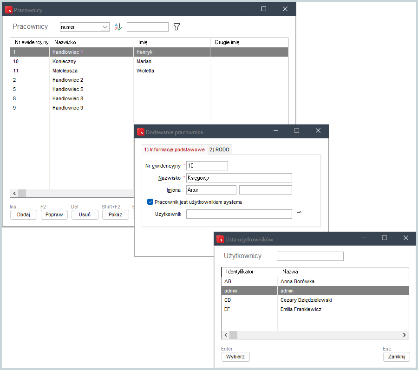Switch to the '2) RODO' tab
Viewport: 418px width, 370px height.
tap(219, 149)
